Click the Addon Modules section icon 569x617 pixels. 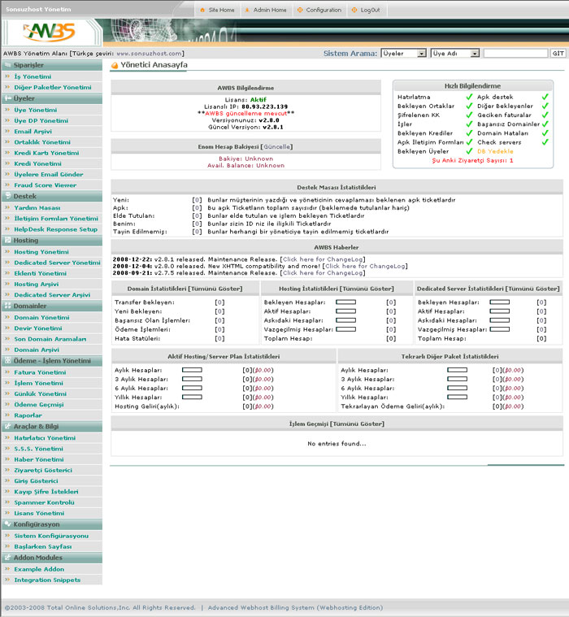point(7,558)
